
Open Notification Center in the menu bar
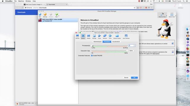pyautogui.click(x=187, y=1)
